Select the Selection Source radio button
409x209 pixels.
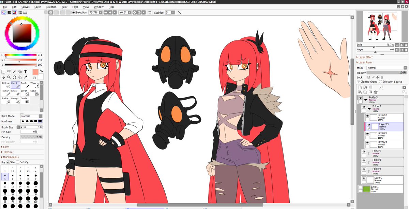point(381,82)
